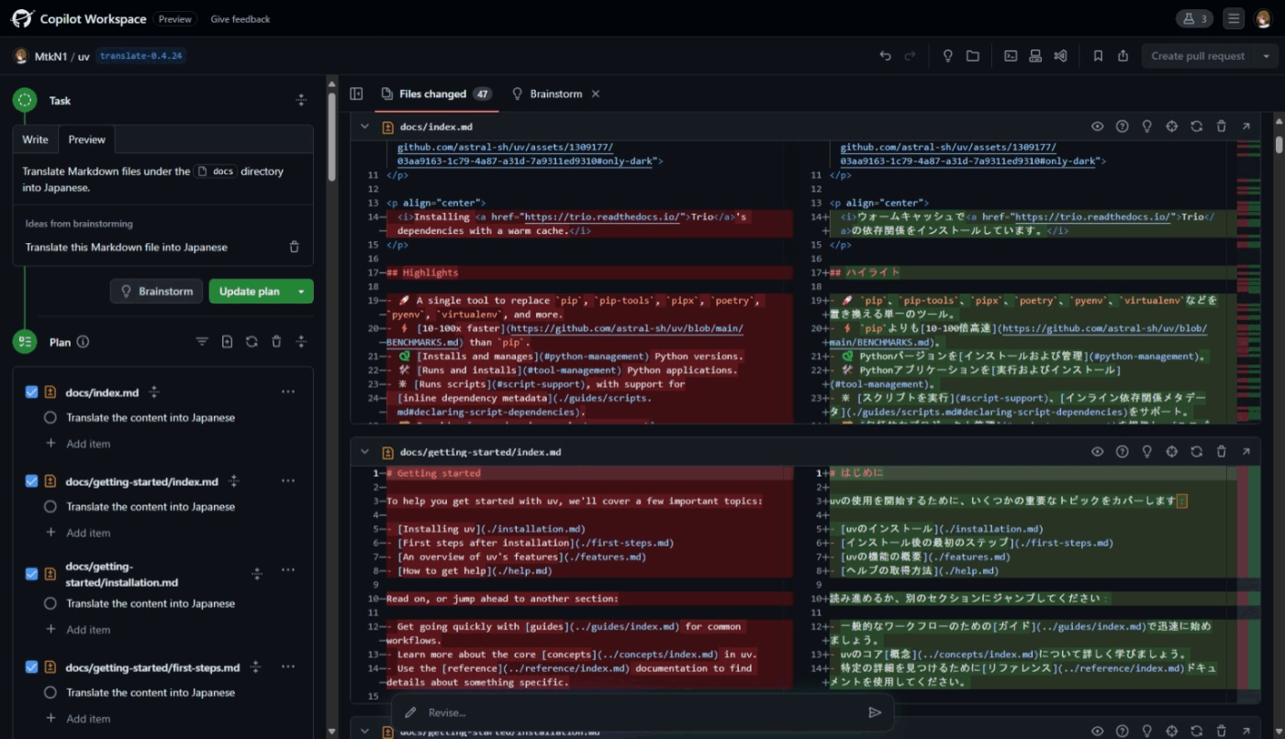The width and height of the screenshot is (1285, 739).
Task: Regenerate the plan with the refresh icon
Action: coord(251,342)
